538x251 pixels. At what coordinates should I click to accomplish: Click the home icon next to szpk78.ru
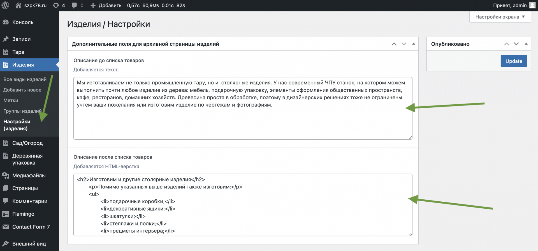[x=18, y=5]
